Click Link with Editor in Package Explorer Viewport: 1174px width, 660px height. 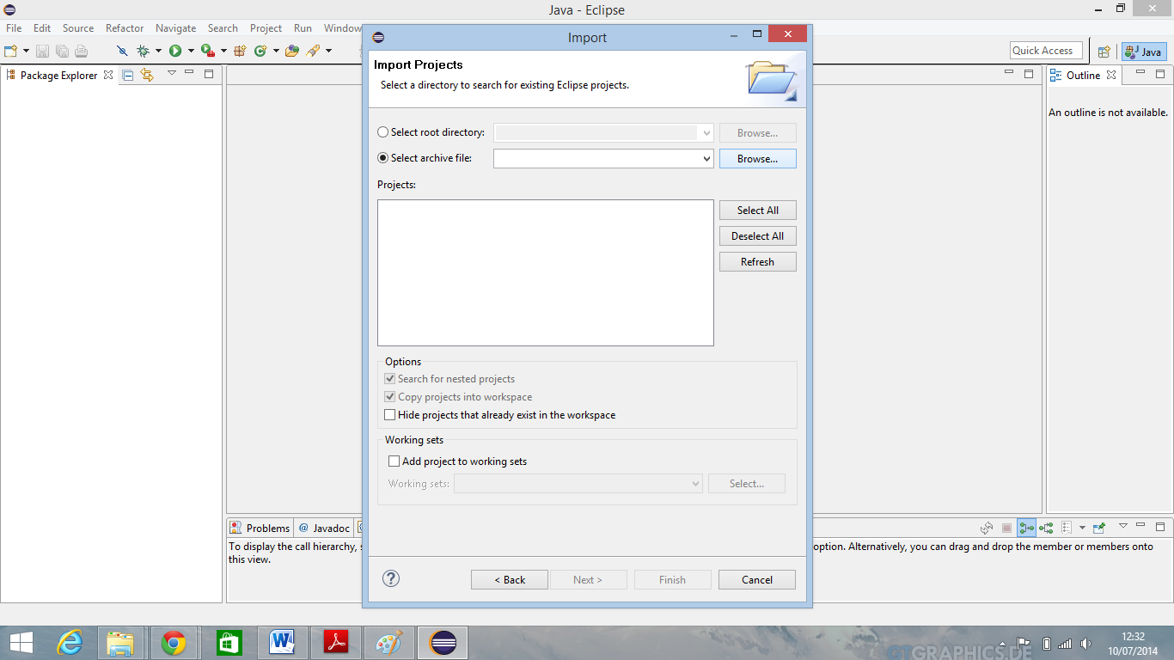[147, 75]
